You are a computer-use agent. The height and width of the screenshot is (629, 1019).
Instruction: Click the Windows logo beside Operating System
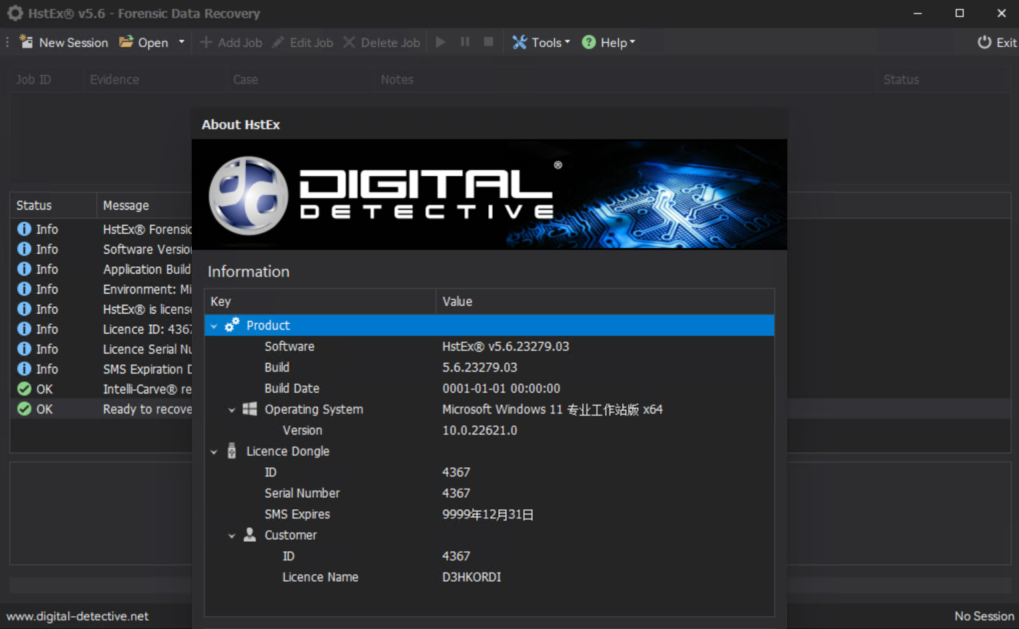(x=250, y=409)
